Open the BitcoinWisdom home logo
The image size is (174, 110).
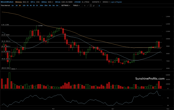(7, 2)
